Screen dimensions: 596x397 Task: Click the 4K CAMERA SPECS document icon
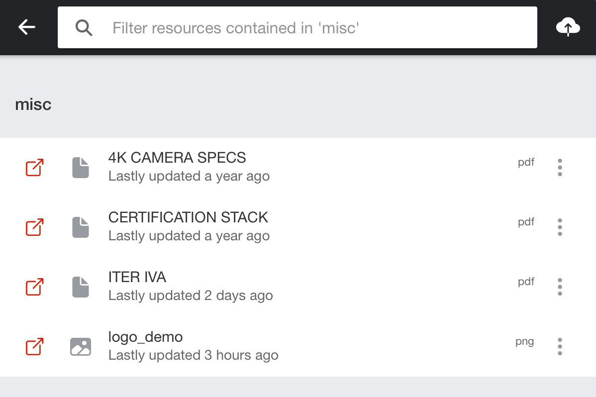click(81, 168)
